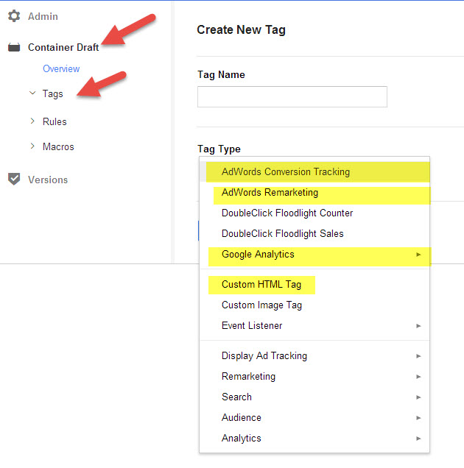The width and height of the screenshot is (464, 468).
Task: Pick DoubleClick Floodlight Sales option
Action: 282,233
